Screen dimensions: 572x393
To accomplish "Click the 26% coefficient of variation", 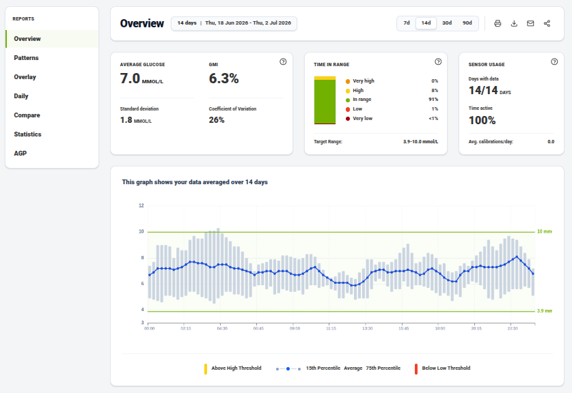I will coord(217,120).
